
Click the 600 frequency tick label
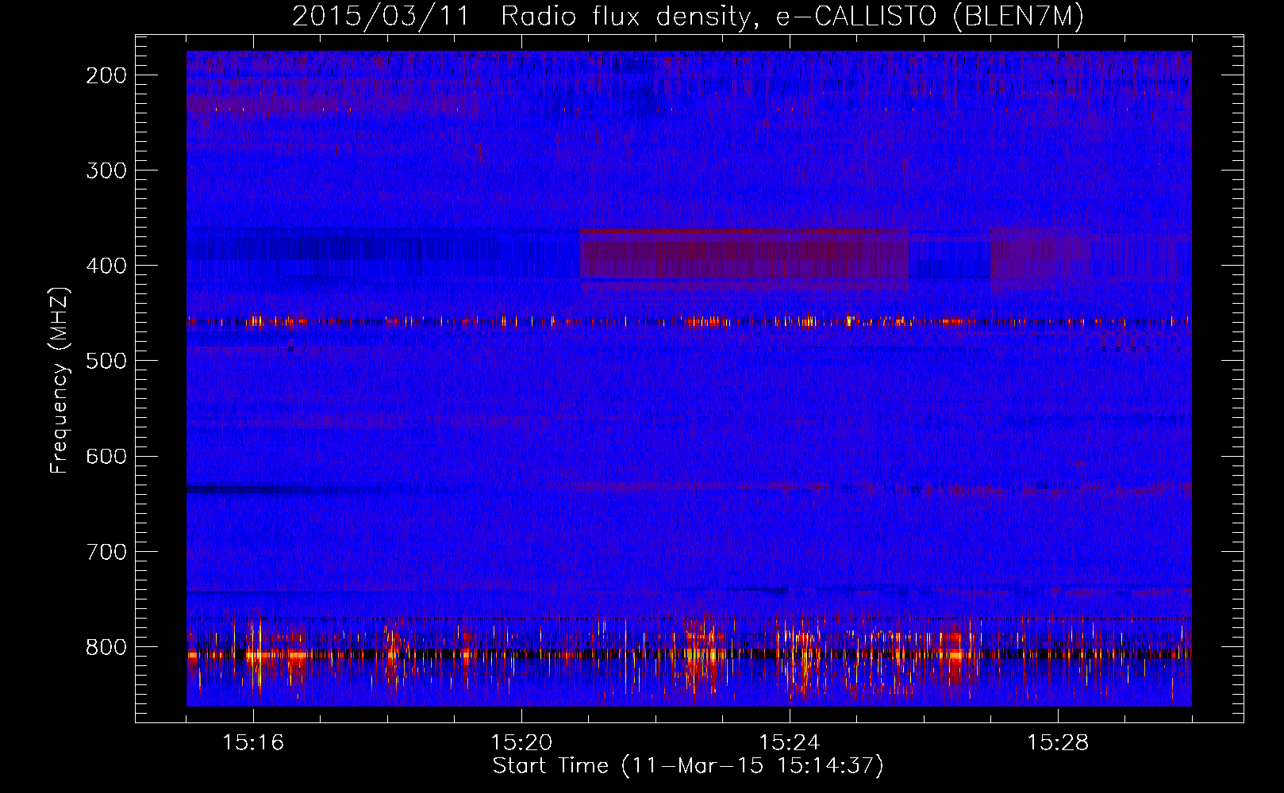[106, 456]
